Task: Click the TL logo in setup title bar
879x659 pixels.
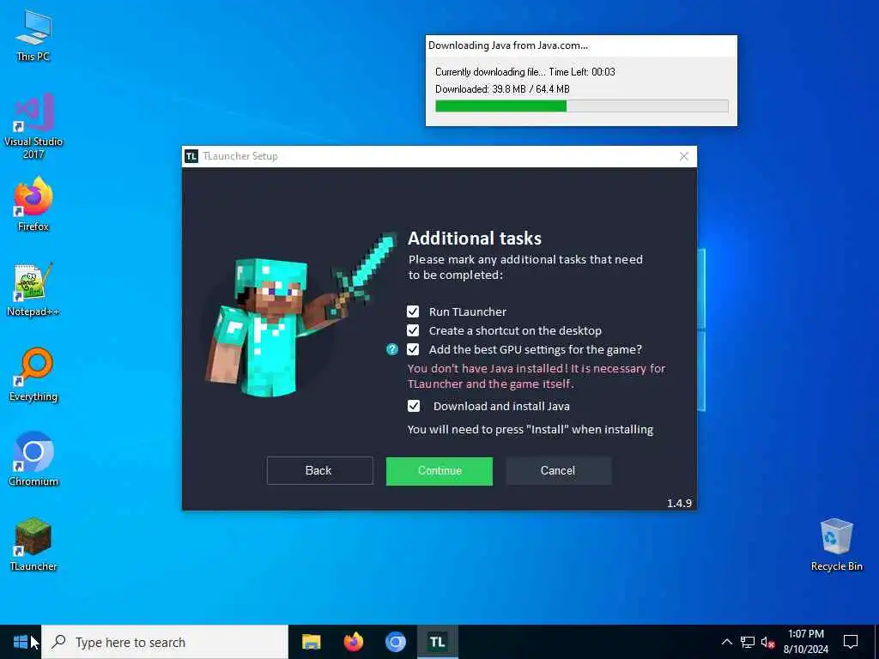Action: 191,156
